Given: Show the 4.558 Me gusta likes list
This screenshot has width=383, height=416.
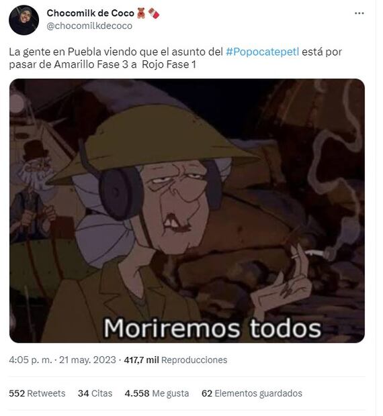Looking at the screenshot, I should tap(157, 393).
